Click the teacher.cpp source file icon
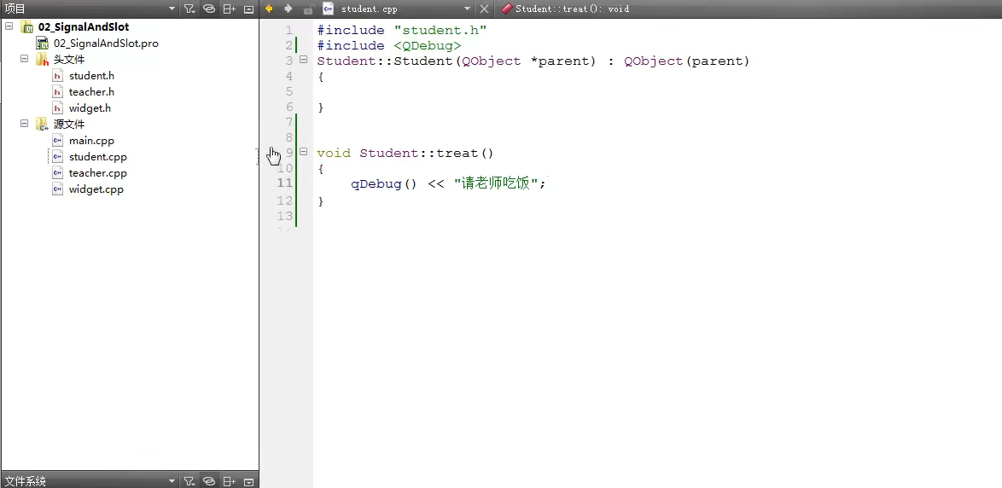The image size is (1002, 488). [57, 173]
